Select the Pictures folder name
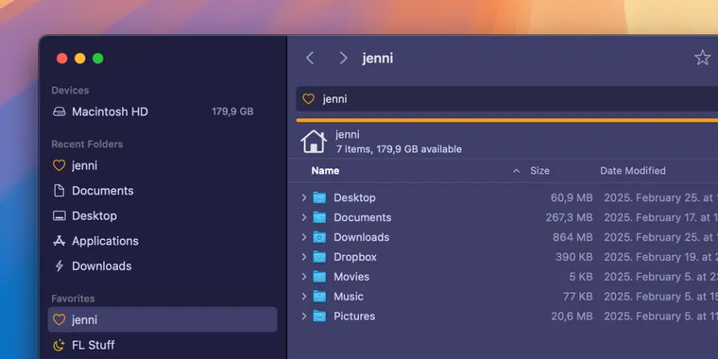718x359 pixels. [354, 316]
